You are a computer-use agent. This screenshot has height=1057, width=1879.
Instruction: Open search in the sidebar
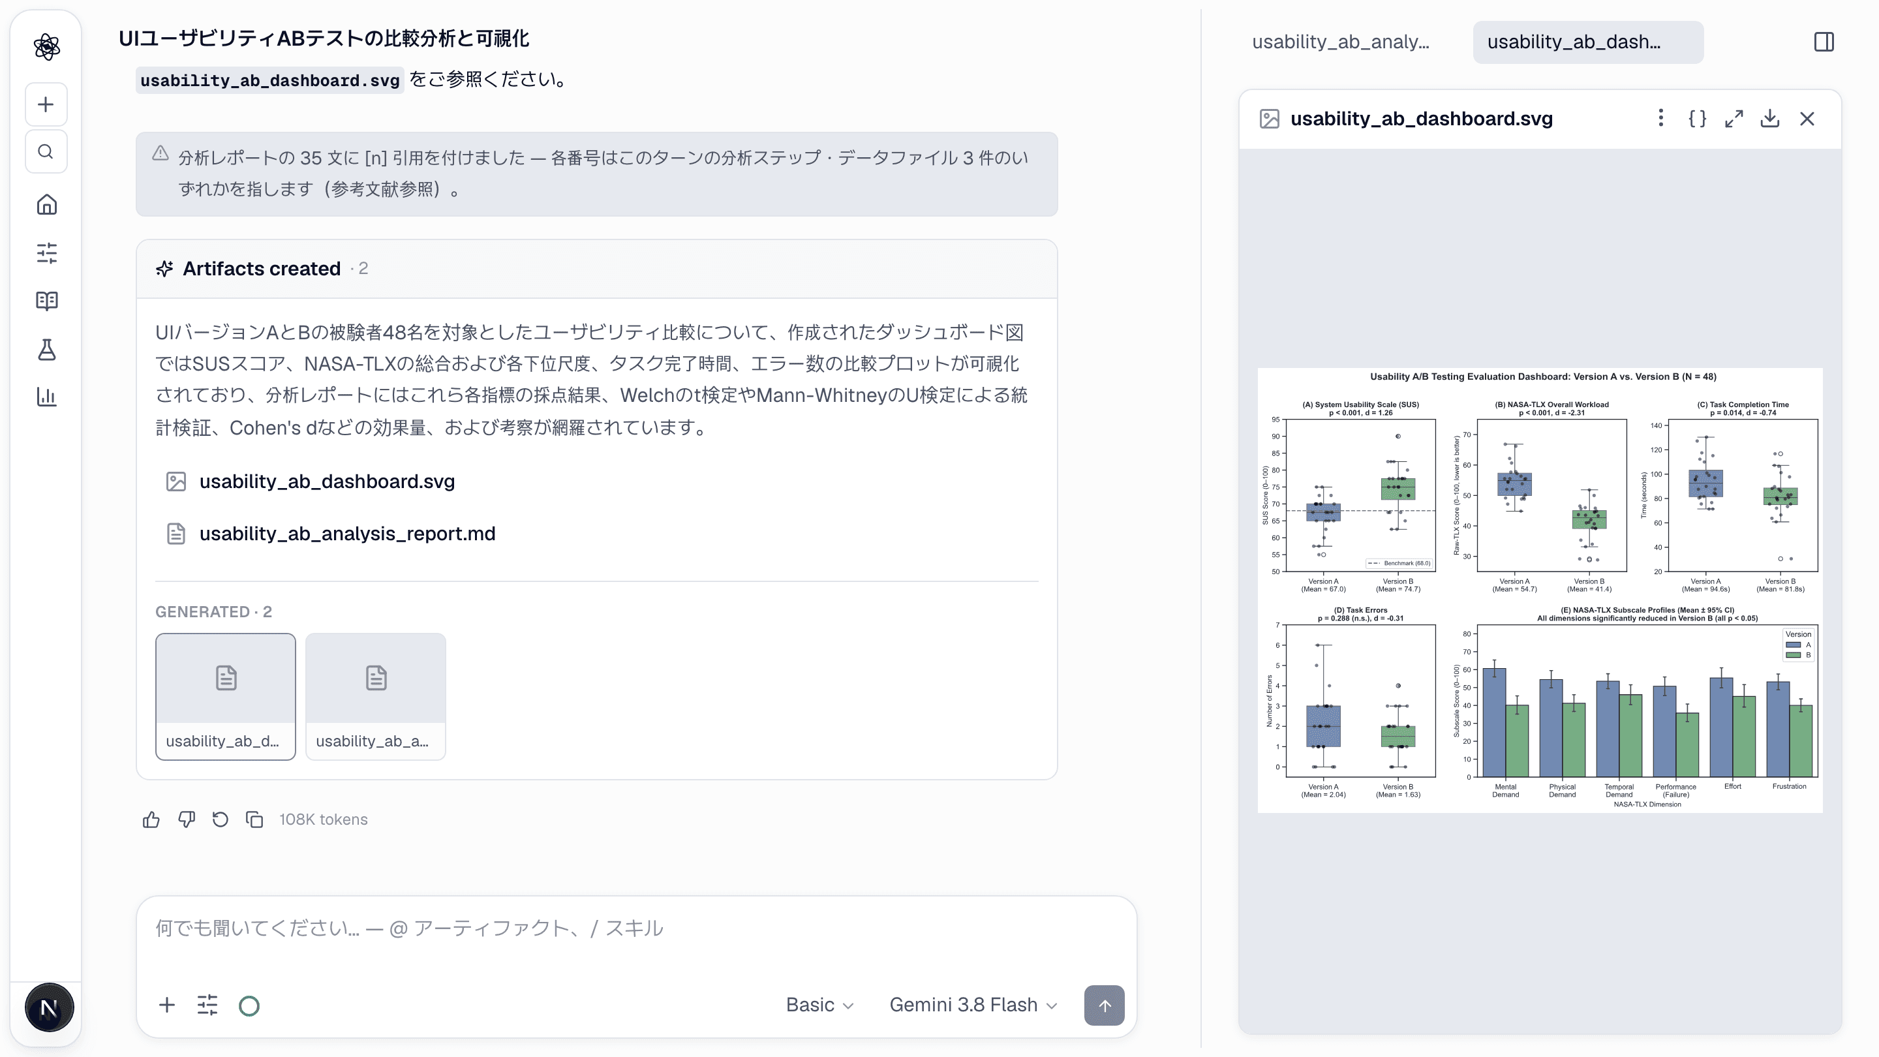(x=46, y=152)
